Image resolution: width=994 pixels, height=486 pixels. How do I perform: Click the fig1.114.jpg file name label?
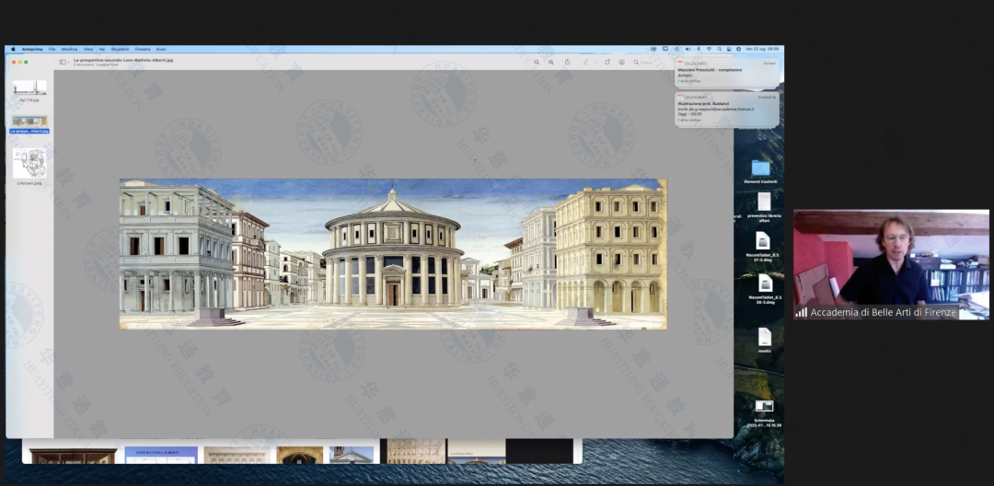click(29, 99)
